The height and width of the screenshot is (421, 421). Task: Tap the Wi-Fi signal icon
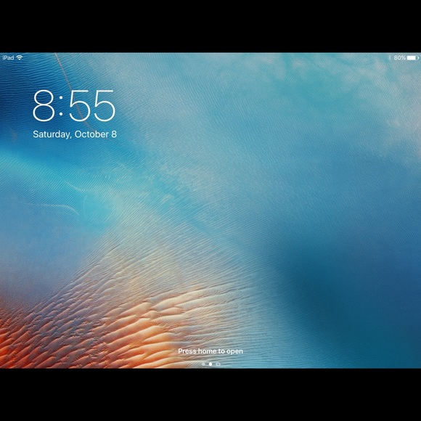(x=20, y=57)
